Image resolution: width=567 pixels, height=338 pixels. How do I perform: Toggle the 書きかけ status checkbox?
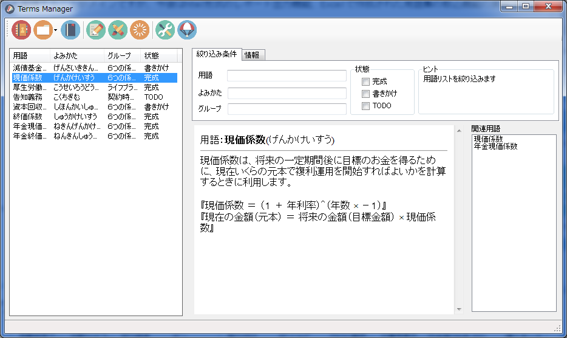pyautogui.click(x=365, y=94)
